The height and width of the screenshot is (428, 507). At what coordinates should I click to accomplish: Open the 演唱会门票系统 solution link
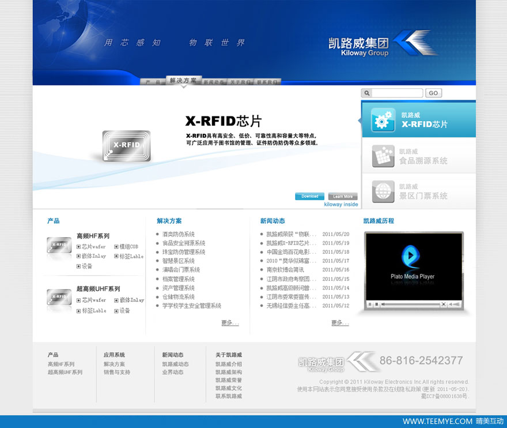(181, 270)
